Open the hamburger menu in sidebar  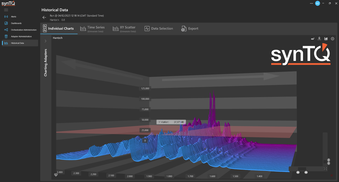6,10
